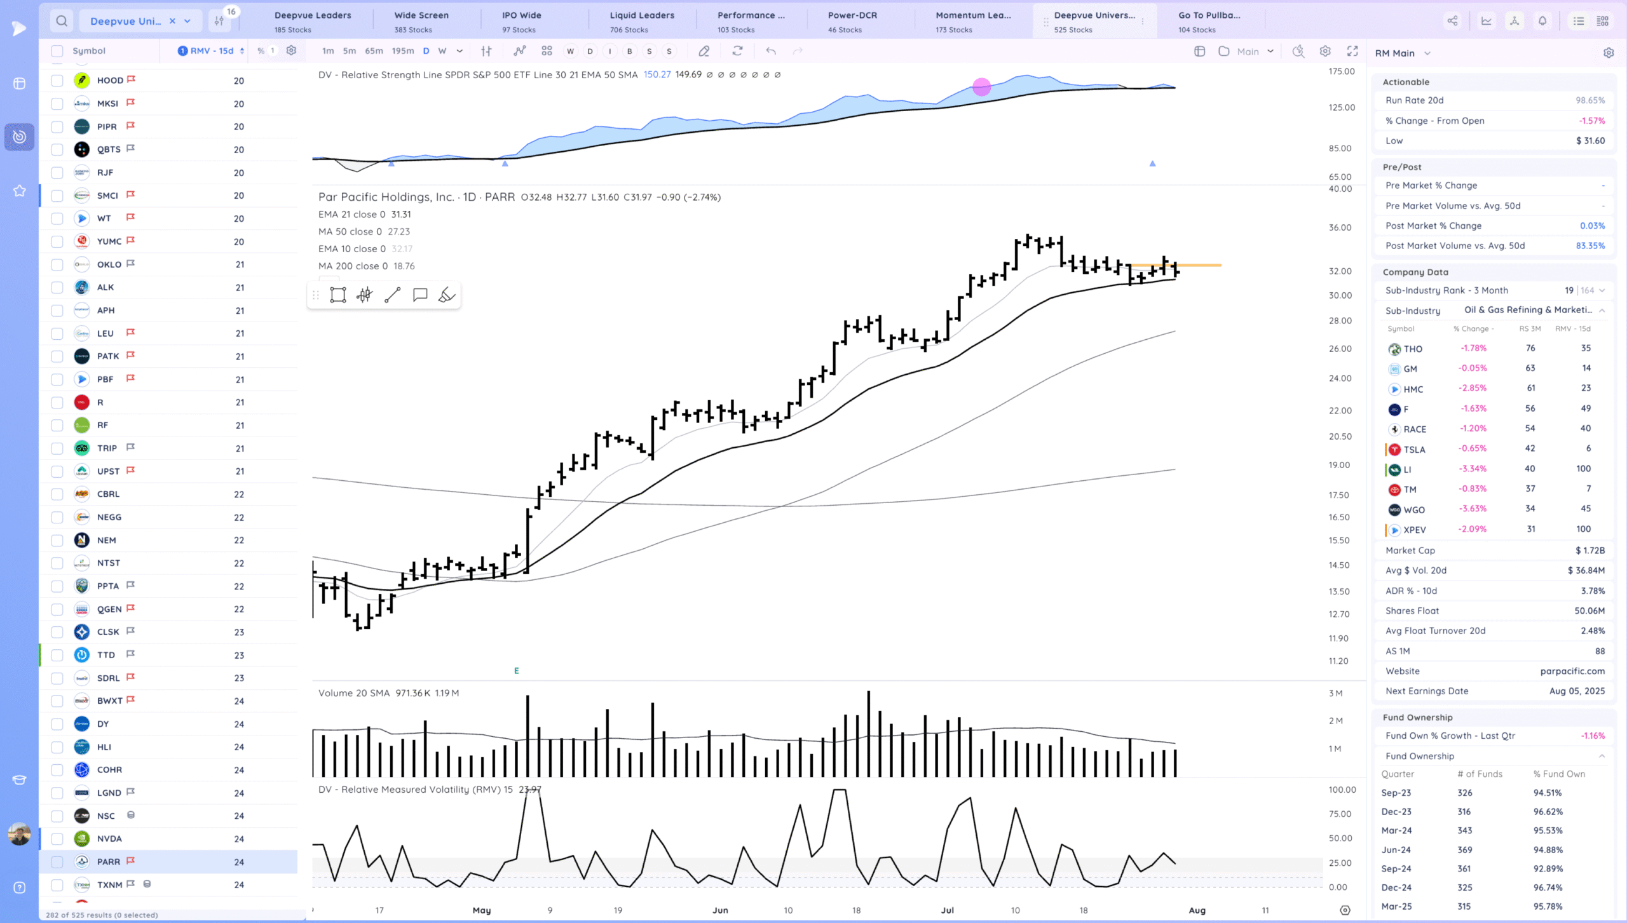Click the alerts bell icon
The height and width of the screenshot is (923, 1627).
1542,21
